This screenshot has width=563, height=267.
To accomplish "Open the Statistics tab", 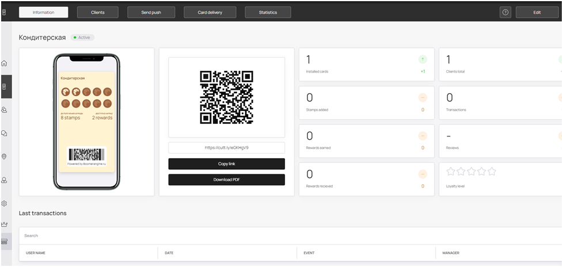I will (268, 12).
